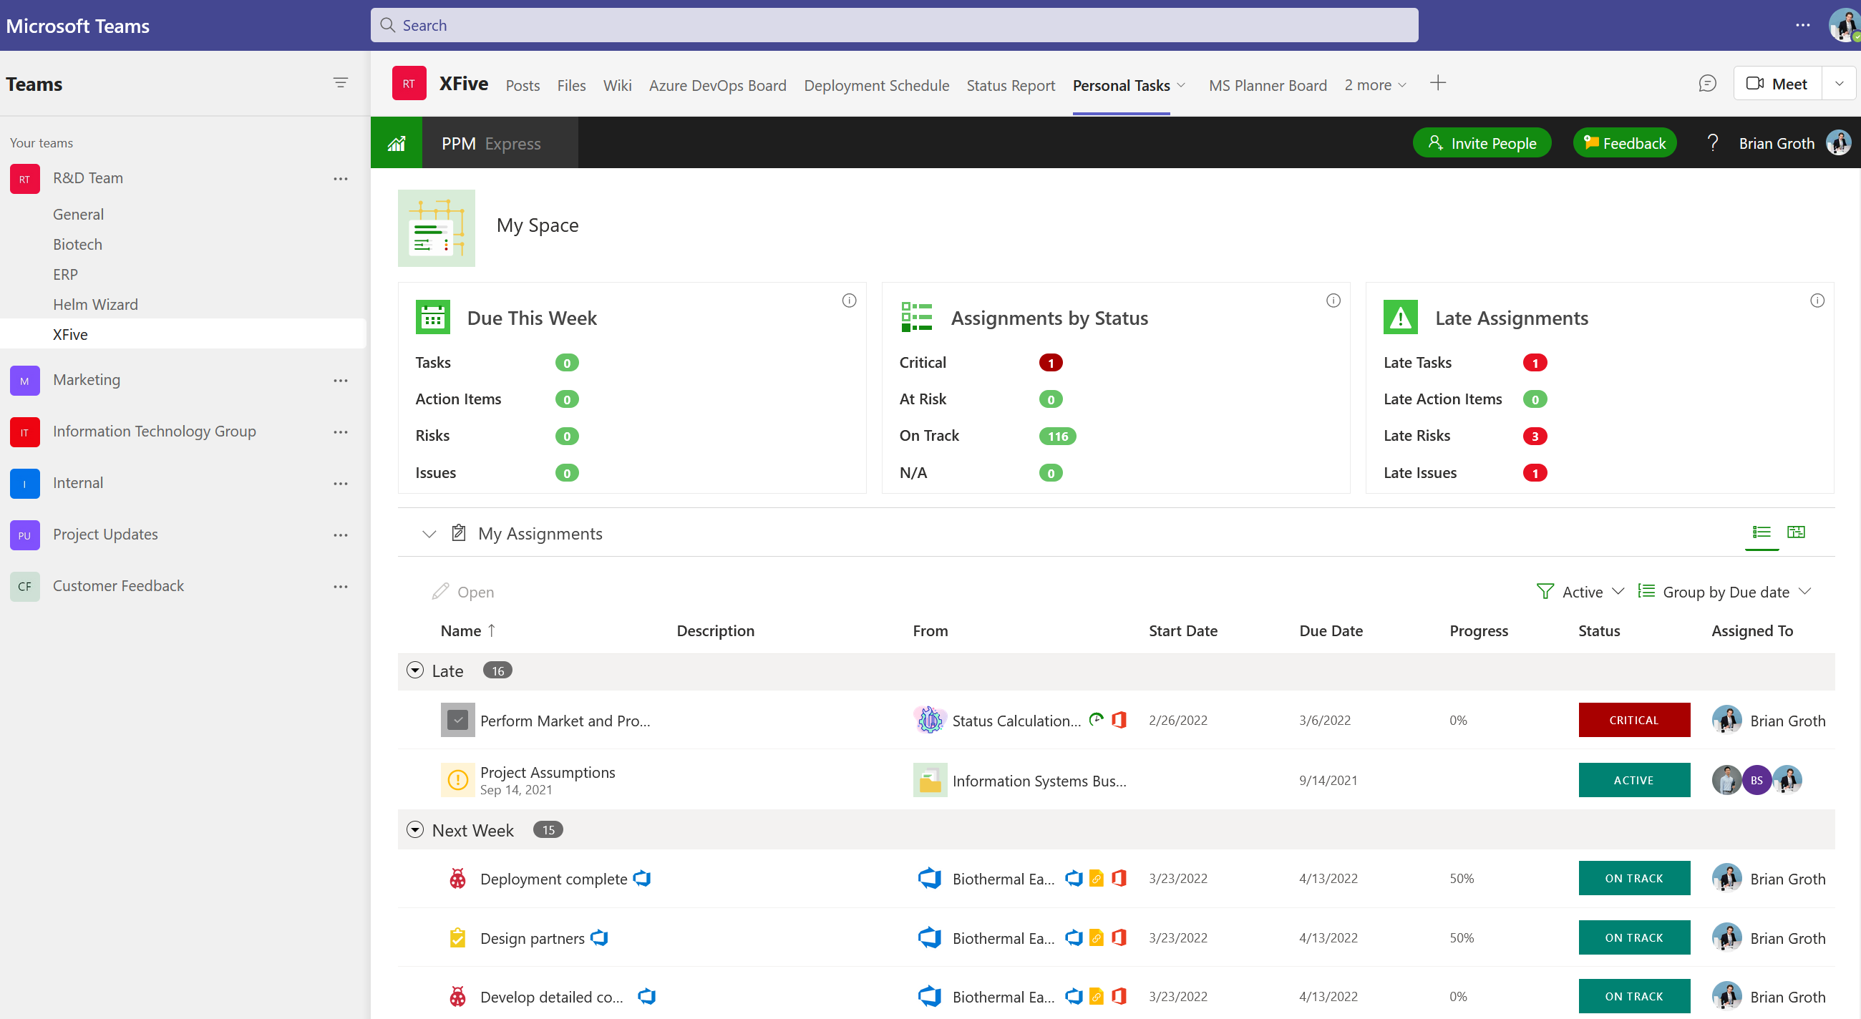Collapse the Next Week group
Image resolution: width=1861 pixels, height=1019 pixels.
(414, 829)
